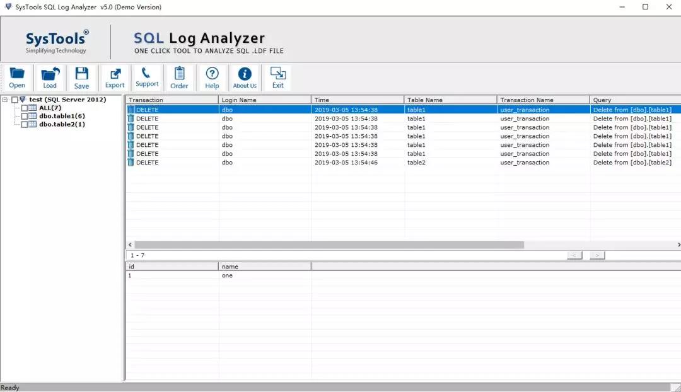Click the Exit toolbar icon
This screenshot has width=681, height=392.
(x=278, y=78)
